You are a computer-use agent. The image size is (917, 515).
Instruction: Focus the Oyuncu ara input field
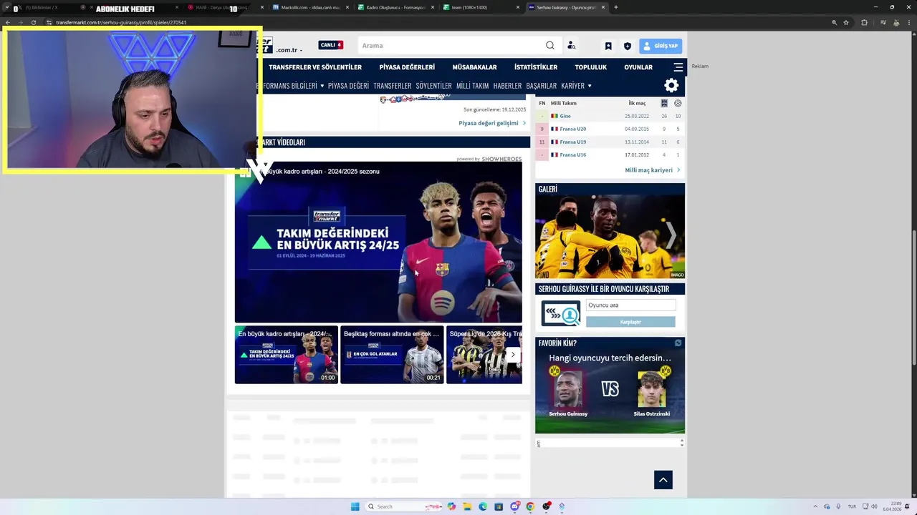pyautogui.click(x=630, y=305)
